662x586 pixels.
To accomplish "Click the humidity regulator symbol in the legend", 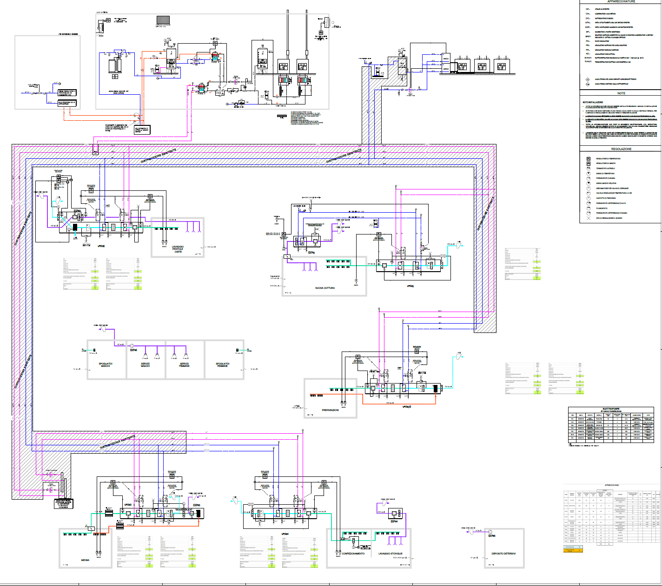I will [588, 163].
